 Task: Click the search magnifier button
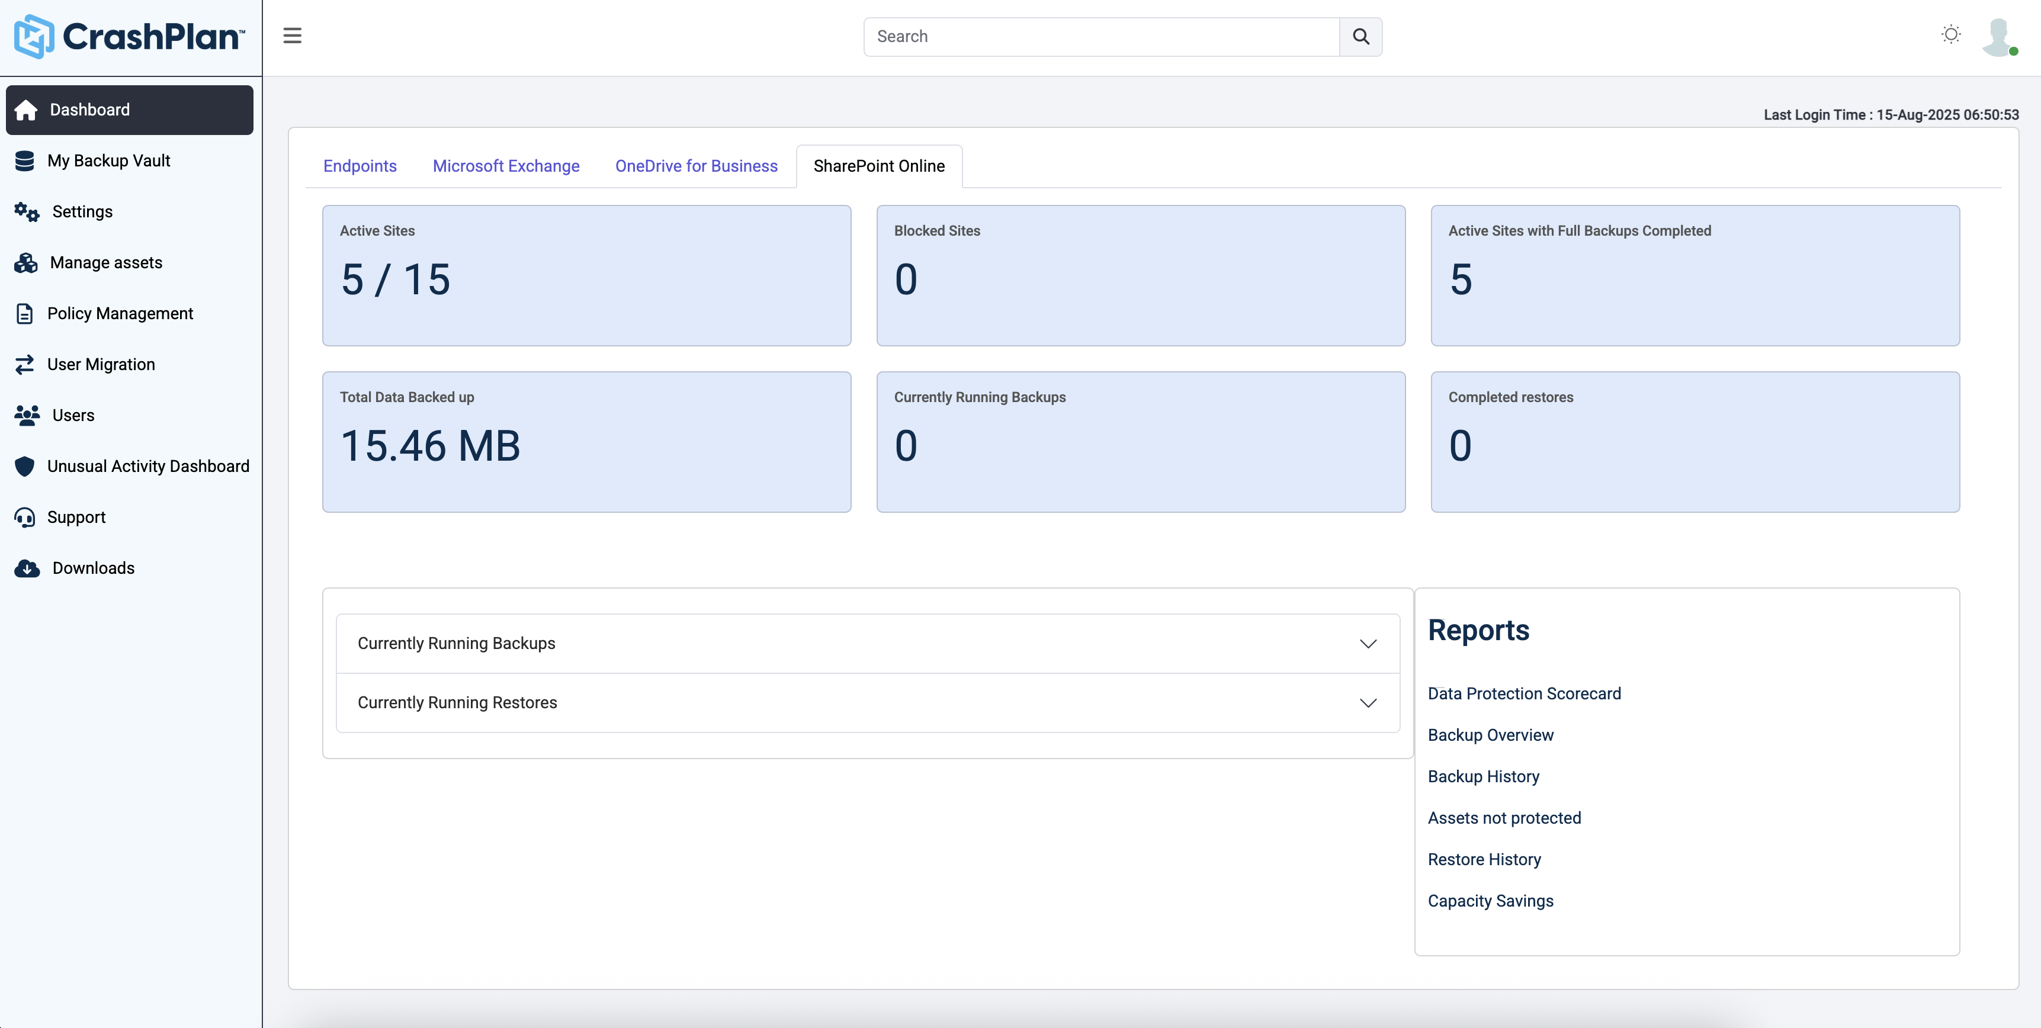coord(1360,37)
